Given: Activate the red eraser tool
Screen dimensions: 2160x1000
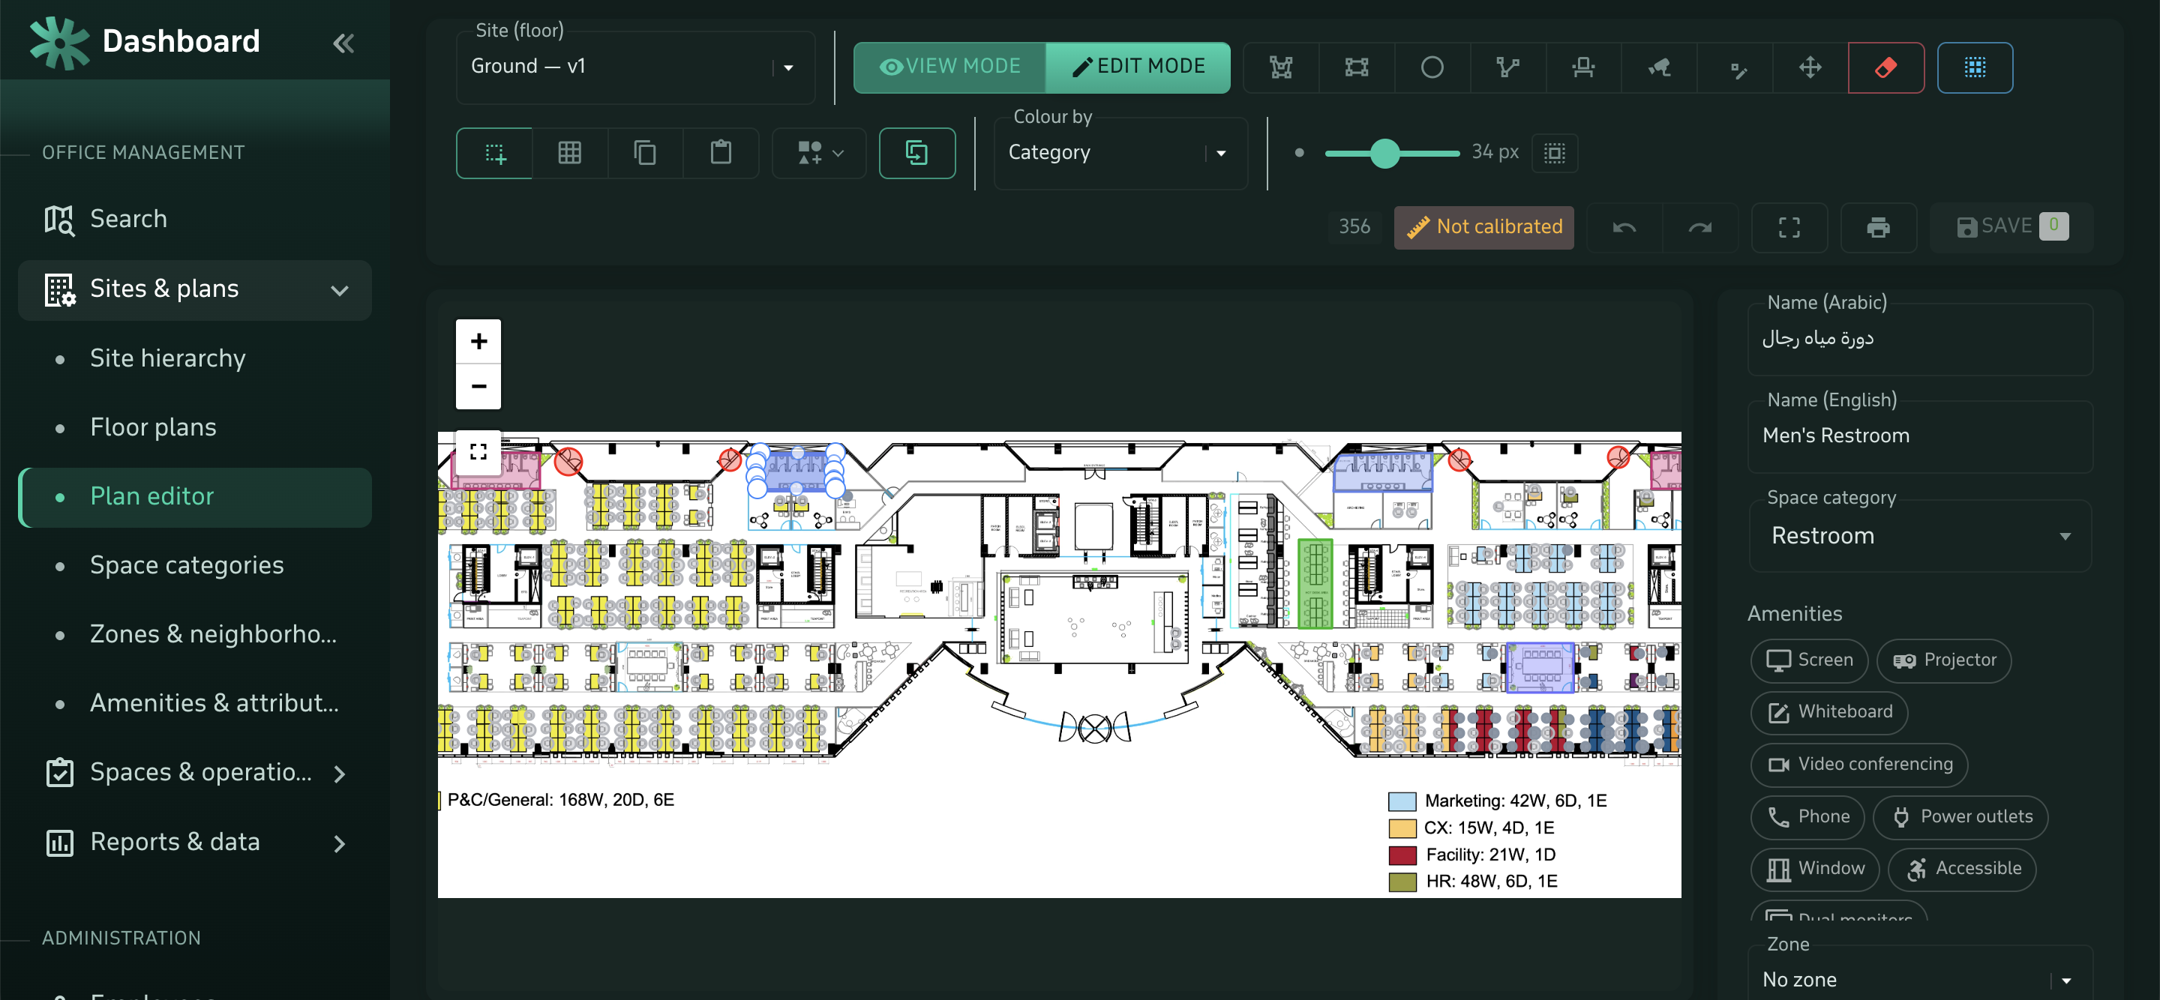Looking at the screenshot, I should coord(1885,67).
